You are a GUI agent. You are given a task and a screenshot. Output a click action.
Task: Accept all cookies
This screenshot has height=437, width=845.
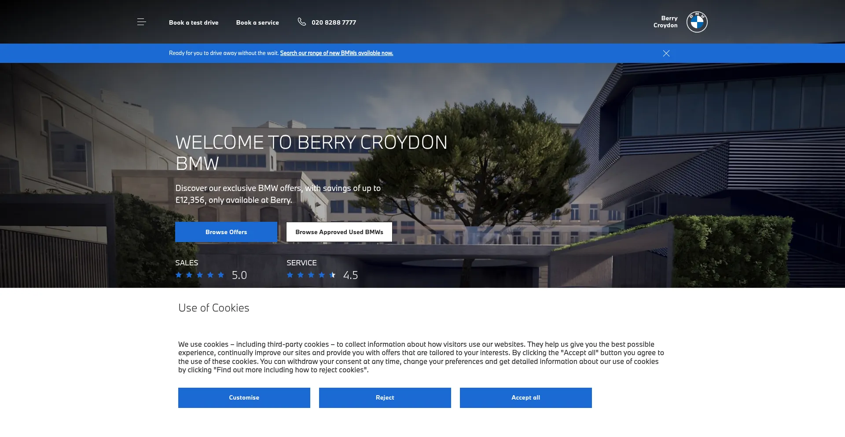point(525,397)
